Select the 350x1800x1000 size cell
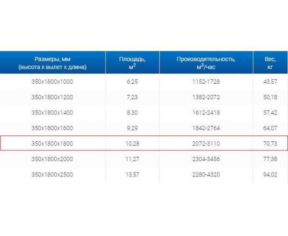Screen dimensions: 288x236 click(x=52, y=82)
